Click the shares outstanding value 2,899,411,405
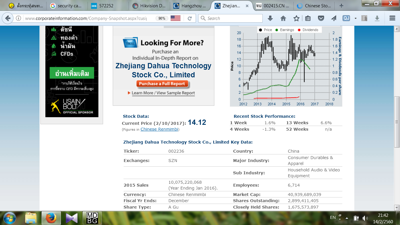This screenshot has height=225, width=400. click(x=303, y=201)
